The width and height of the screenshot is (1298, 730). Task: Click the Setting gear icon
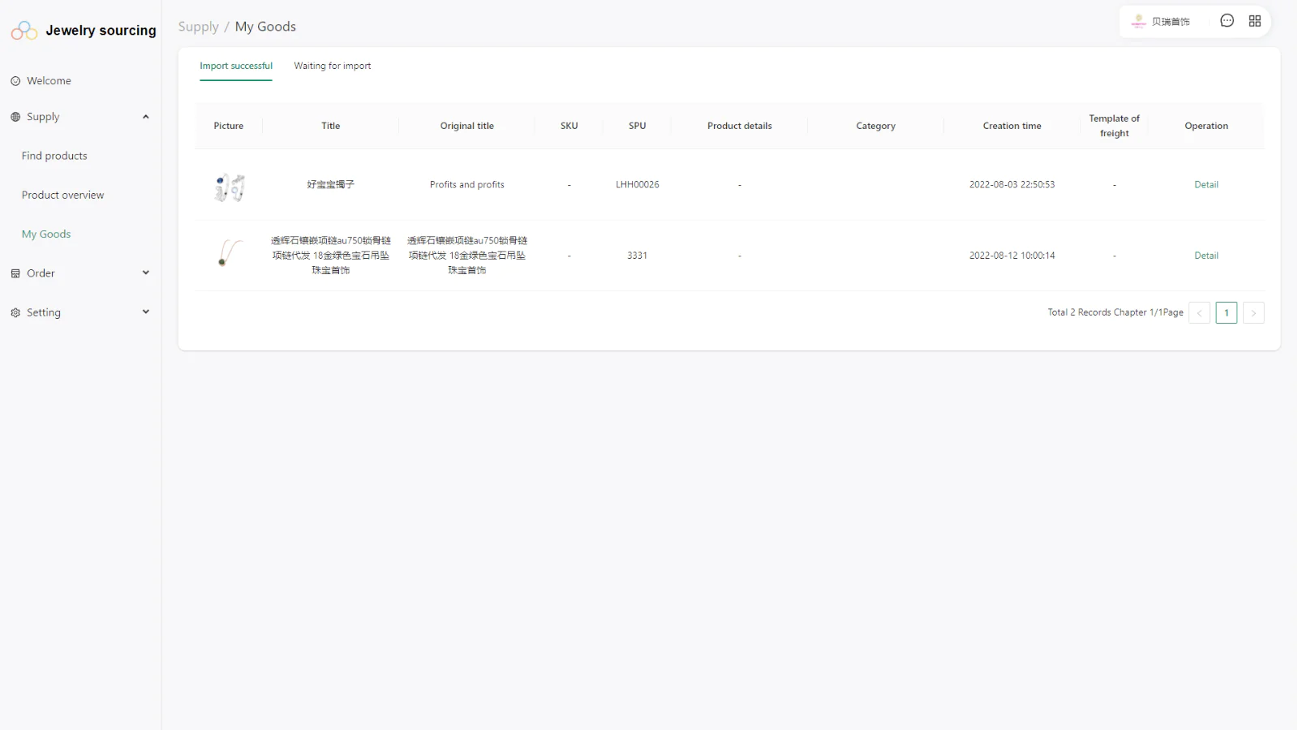(15, 313)
